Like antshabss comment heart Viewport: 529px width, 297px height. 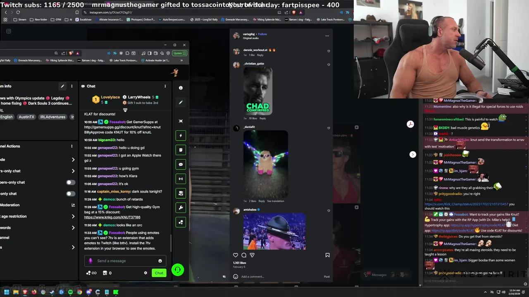(329, 211)
